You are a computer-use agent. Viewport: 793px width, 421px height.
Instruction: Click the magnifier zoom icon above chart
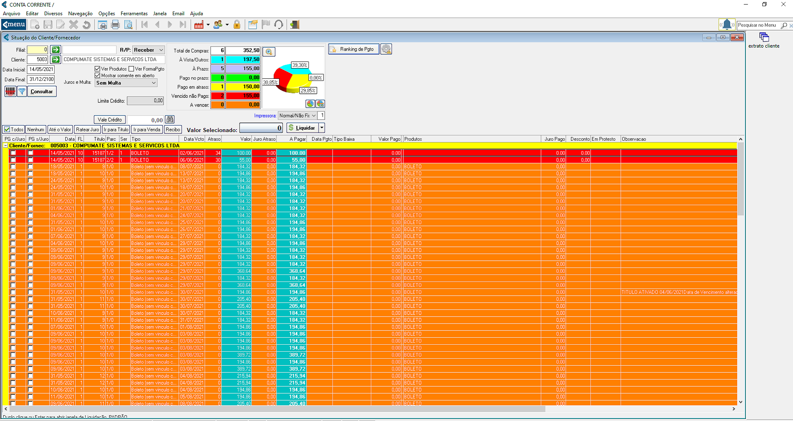269,52
